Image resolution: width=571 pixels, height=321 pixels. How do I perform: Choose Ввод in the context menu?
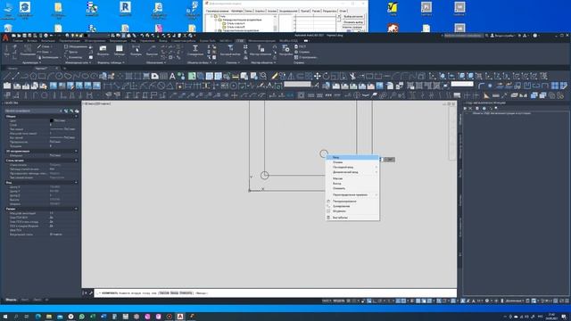[352, 157]
